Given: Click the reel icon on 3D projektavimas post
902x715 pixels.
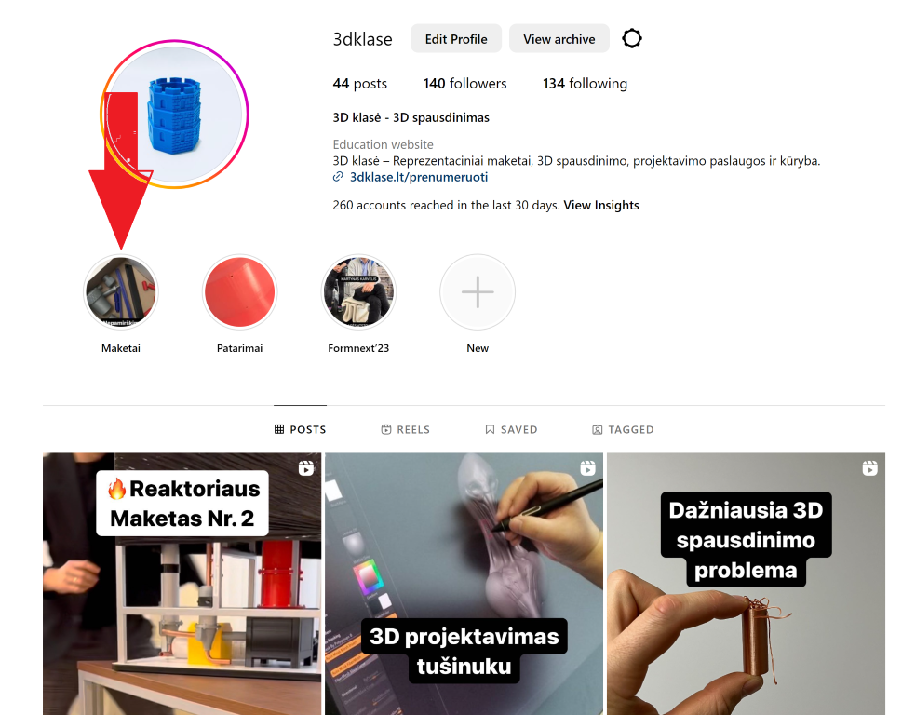Looking at the screenshot, I should [x=588, y=468].
